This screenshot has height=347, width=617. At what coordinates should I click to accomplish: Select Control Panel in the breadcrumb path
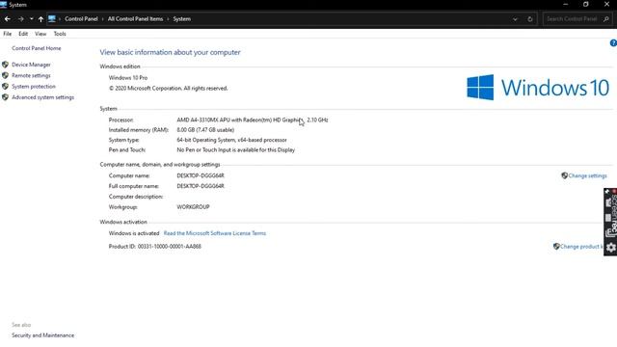point(81,19)
